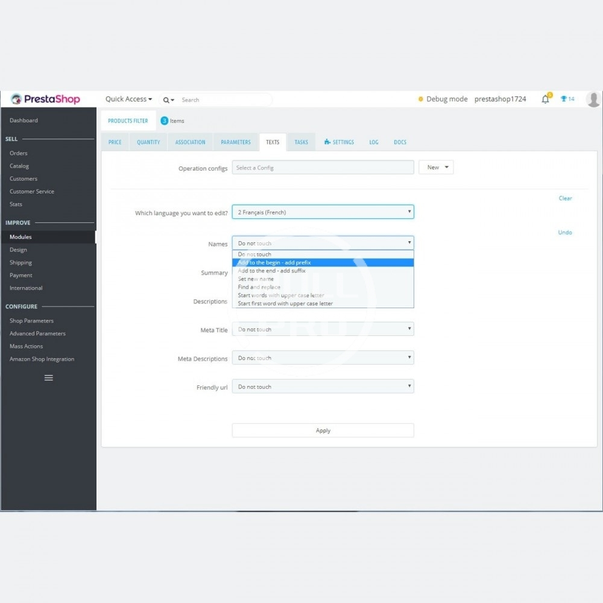
Task: Open the Association tab
Action: tap(190, 142)
